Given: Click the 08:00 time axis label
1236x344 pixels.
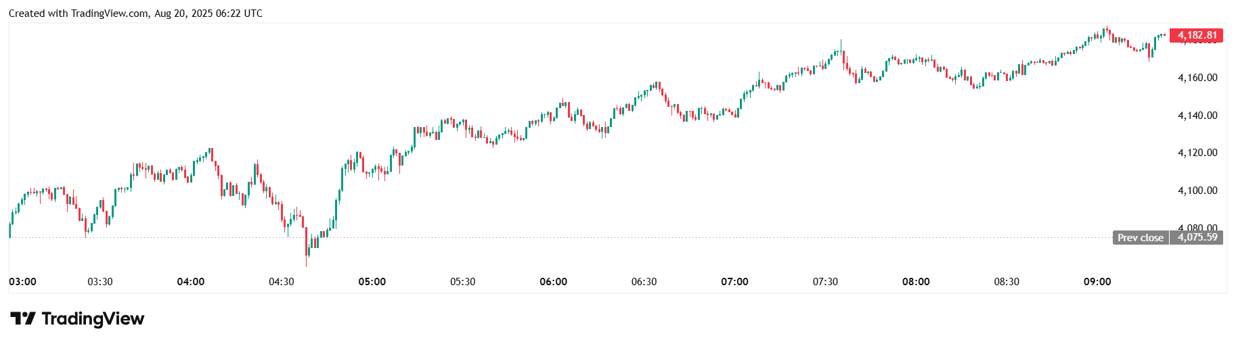Looking at the screenshot, I should coord(916,282).
